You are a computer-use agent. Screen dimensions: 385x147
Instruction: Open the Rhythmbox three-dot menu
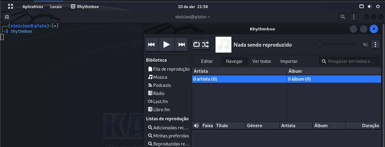[x=375, y=45]
